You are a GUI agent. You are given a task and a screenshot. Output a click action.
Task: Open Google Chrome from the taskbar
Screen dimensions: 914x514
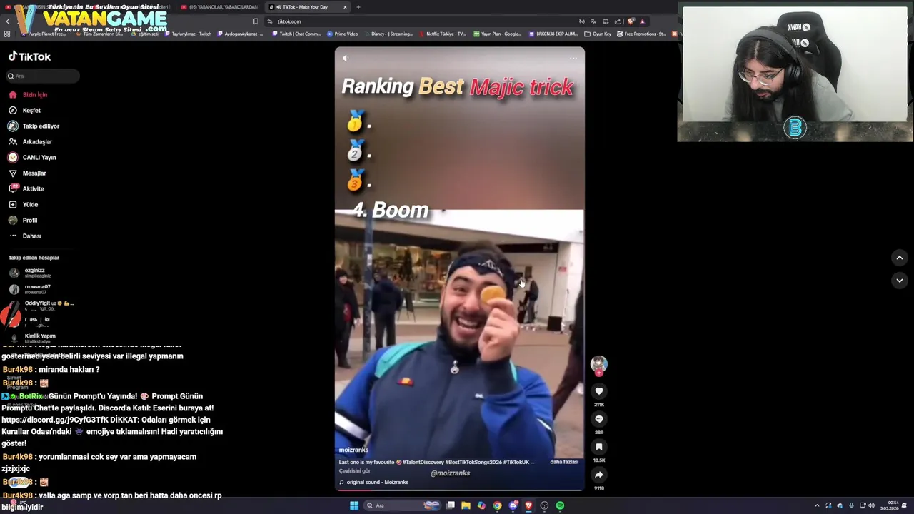(x=497, y=505)
